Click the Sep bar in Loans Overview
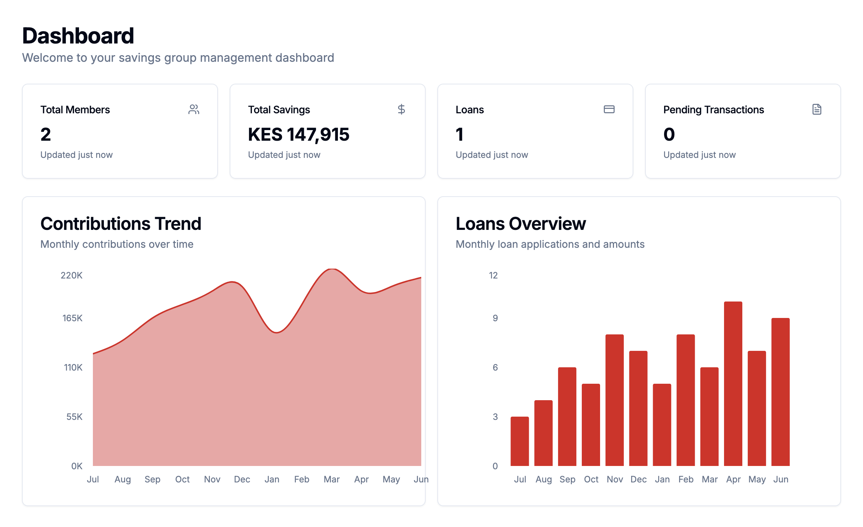This screenshot has height=527, width=863. 567,417
